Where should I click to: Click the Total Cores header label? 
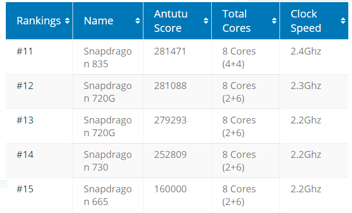point(237,21)
